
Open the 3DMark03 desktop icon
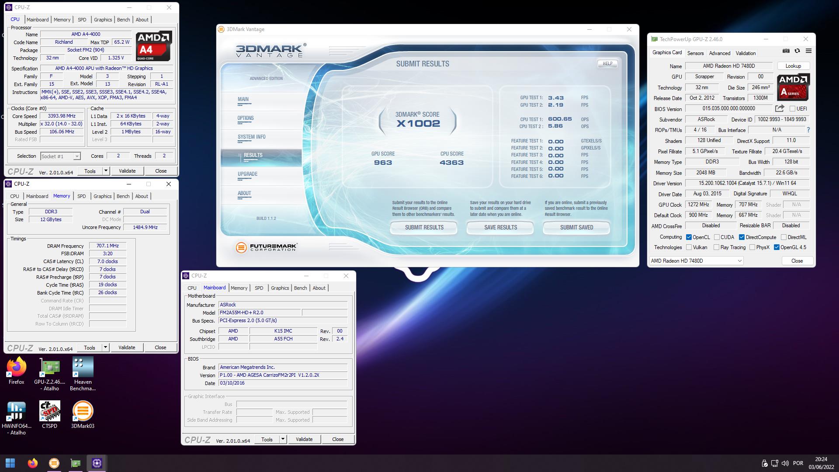coord(83,415)
